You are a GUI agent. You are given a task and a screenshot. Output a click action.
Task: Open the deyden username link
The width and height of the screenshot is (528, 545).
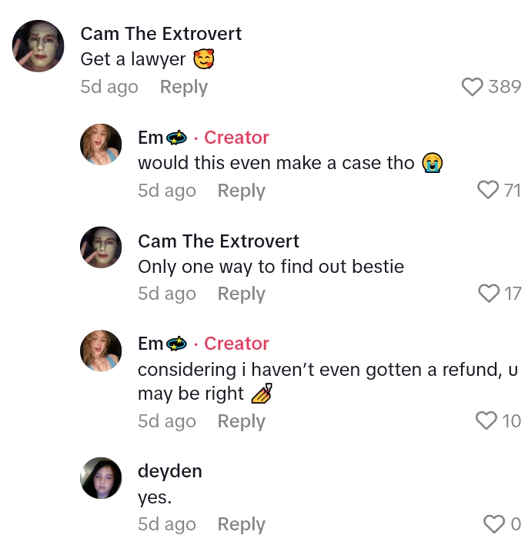tap(169, 470)
